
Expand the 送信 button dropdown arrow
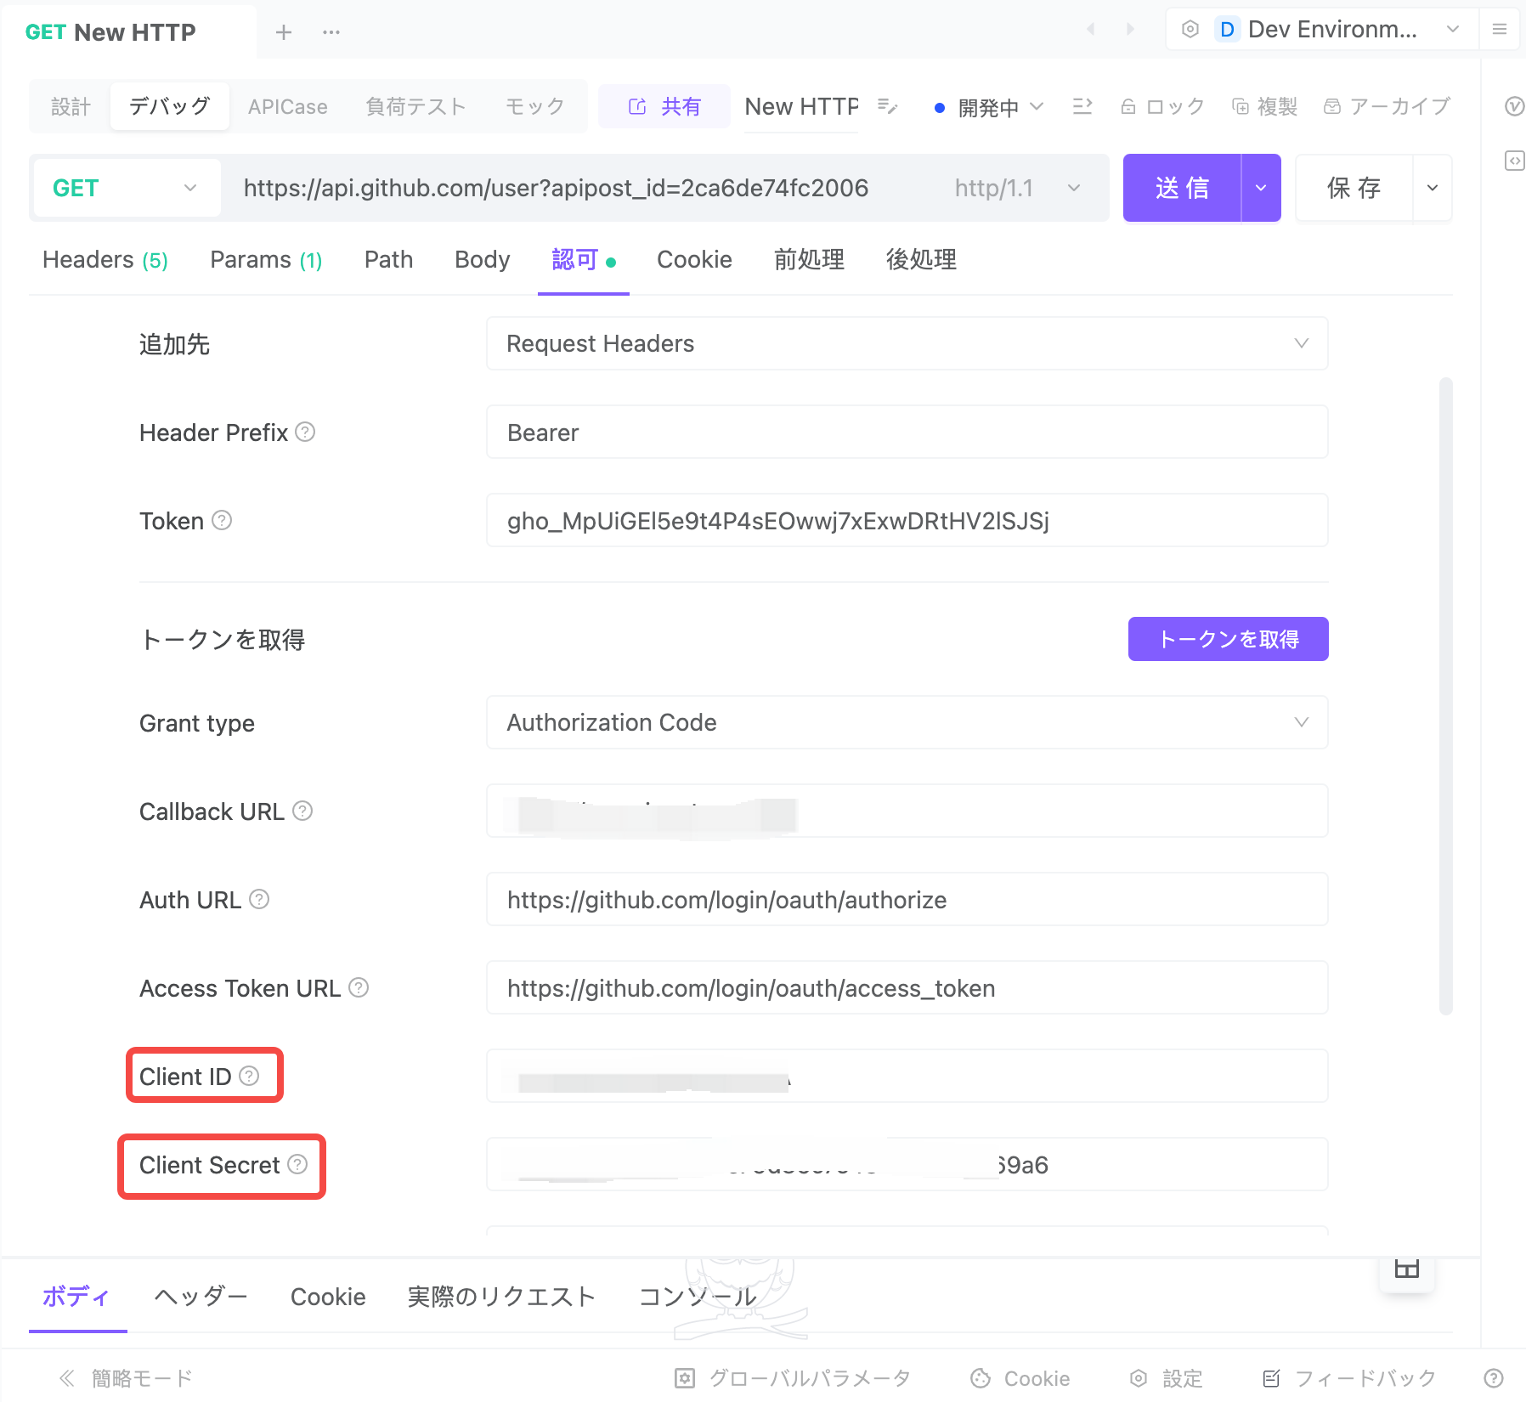tap(1261, 188)
